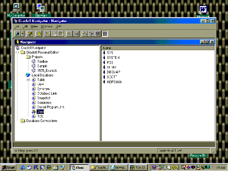Click the Recycle Bin label on desktop
The image size is (228, 171).
[x=198, y=155]
